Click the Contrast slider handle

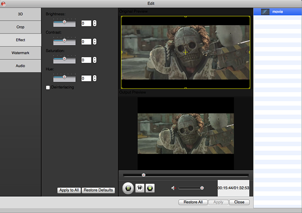click(x=65, y=40)
